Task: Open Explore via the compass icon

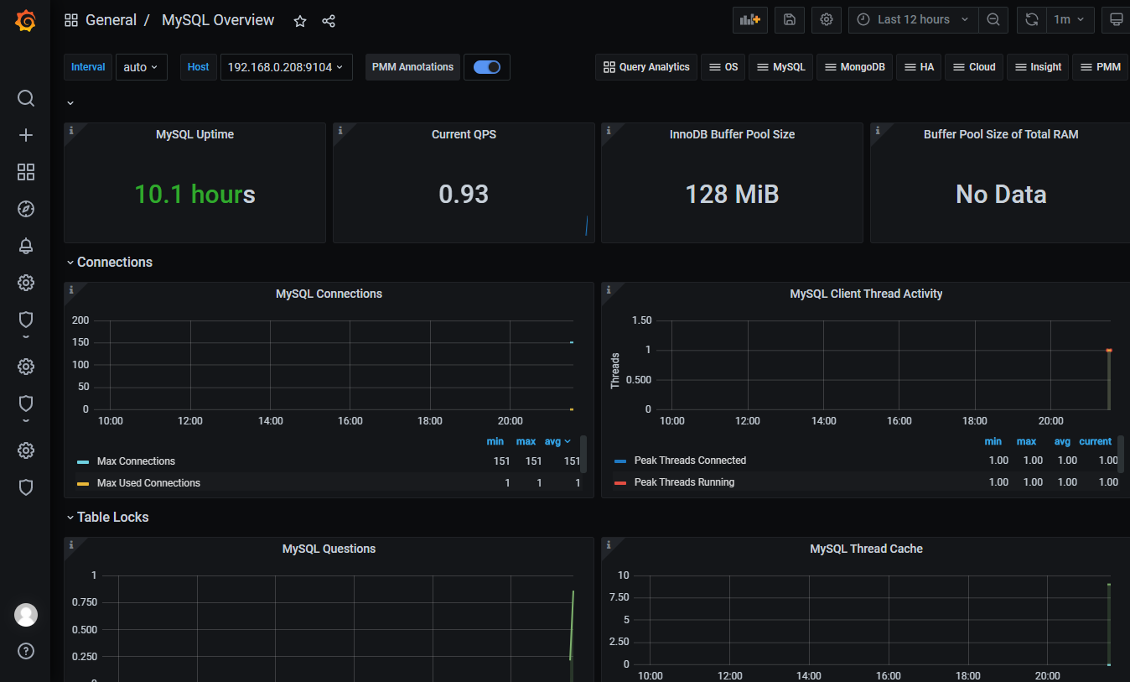Action: [x=26, y=209]
